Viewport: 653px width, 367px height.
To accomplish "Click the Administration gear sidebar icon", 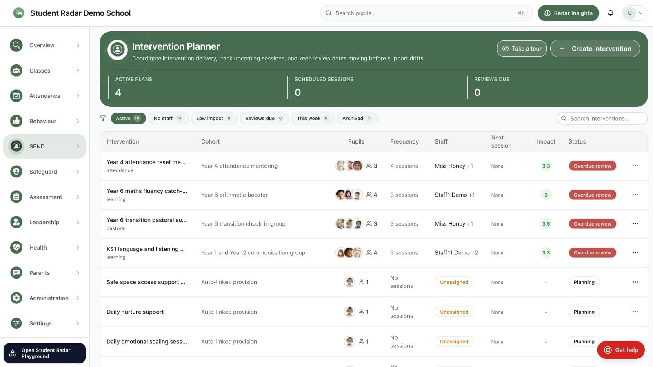I will click(x=16, y=298).
